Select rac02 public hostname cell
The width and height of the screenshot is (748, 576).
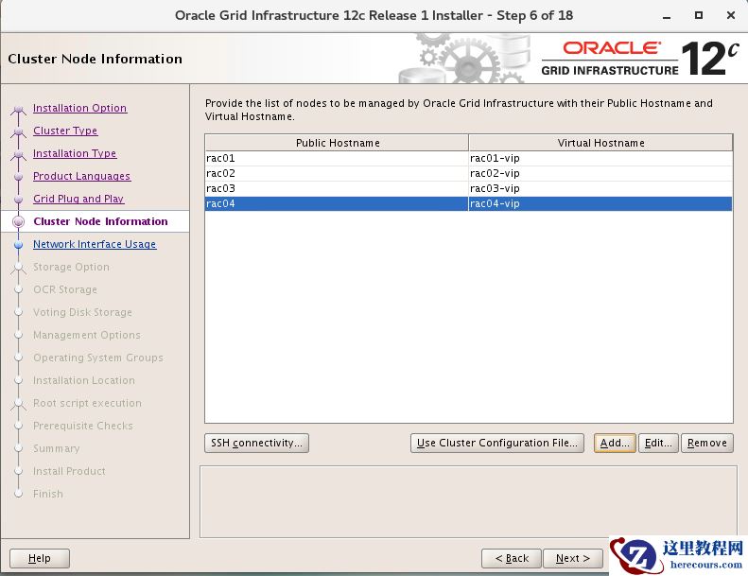(337, 173)
